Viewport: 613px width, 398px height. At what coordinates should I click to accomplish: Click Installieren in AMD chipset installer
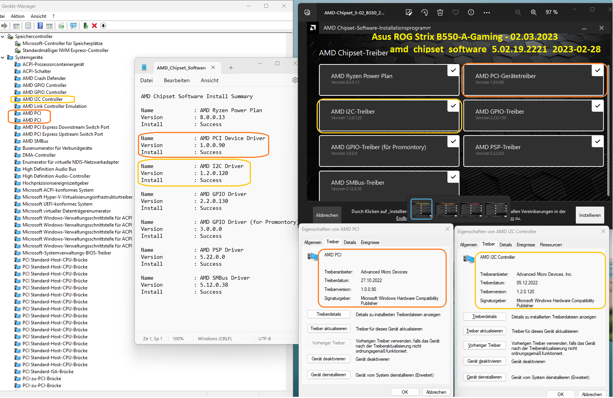pyautogui.click(x=590, y=215)
